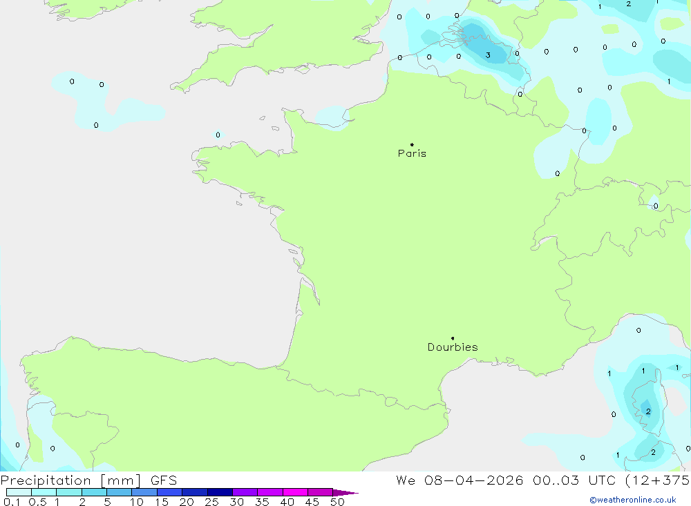Click legend scale number 50
The height and width of the screenshot is (506, 691).
[x=337, y=502]
